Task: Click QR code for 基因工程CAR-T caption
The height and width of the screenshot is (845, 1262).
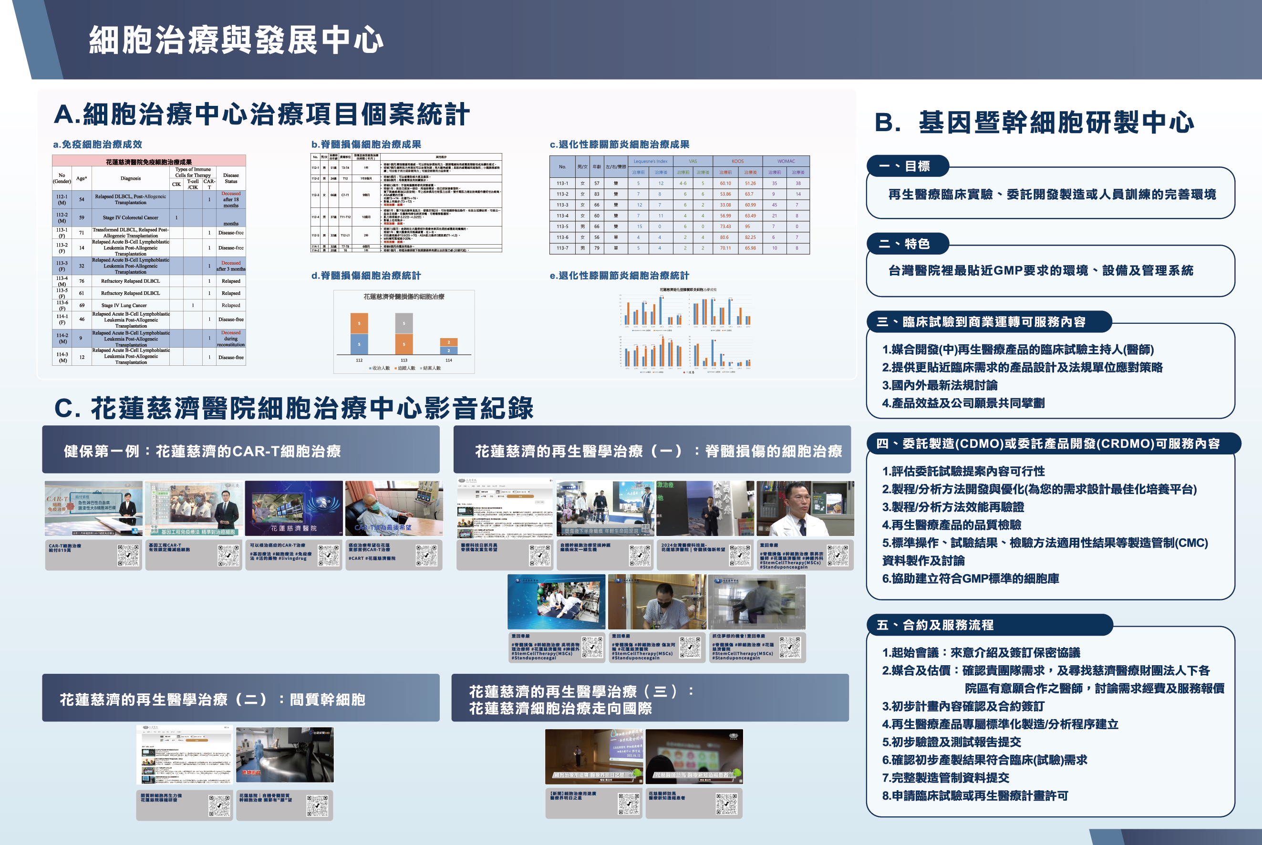Action: pyautogui.click(x=228, y=555)
